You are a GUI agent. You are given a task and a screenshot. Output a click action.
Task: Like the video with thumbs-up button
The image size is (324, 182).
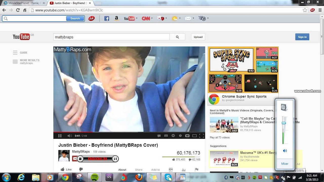pyautogui.click(x=66, y=169)
